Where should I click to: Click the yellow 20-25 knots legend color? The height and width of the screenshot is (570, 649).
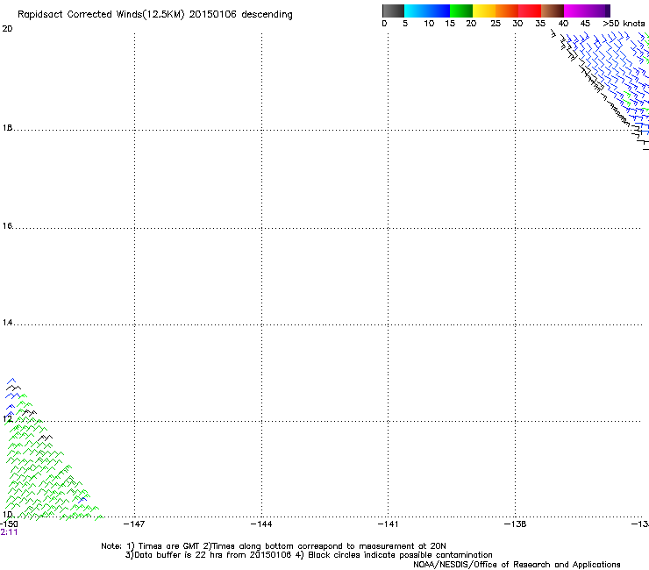(484, 11)
